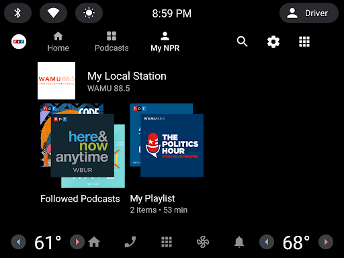Increase driver temperature from 61°

click(77, 242)
